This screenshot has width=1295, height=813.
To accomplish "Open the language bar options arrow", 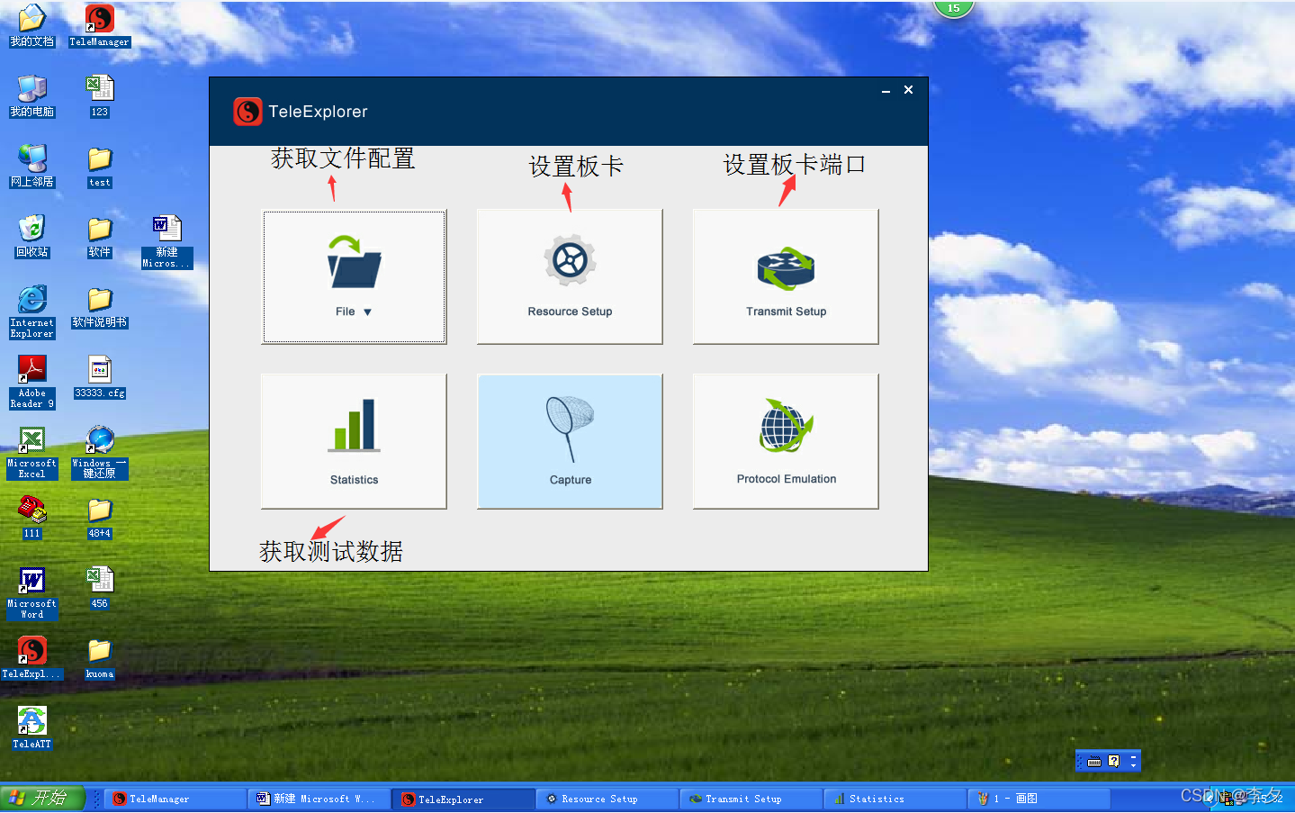I will tap(1134, 765).
